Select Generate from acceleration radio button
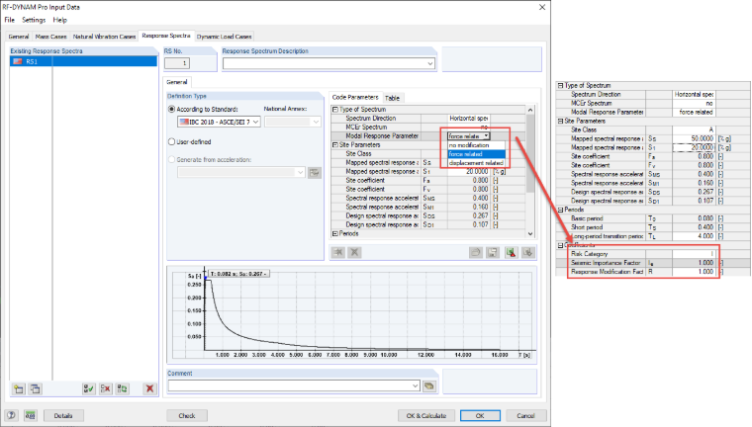Screen dimensions: 752x427 point(172,159)
